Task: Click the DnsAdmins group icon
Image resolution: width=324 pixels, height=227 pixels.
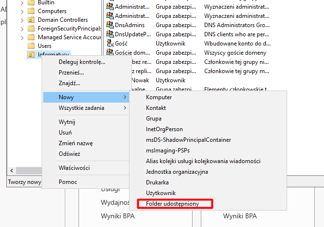Action: point(110,25)
